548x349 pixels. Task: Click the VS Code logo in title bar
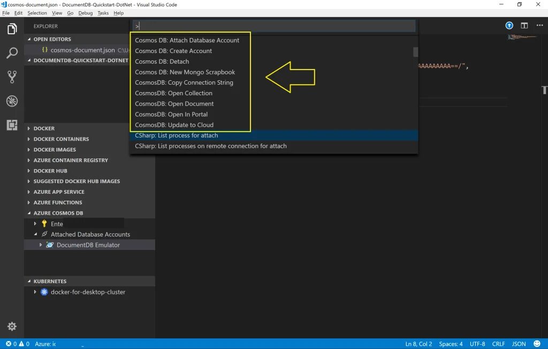pos(4,4)
